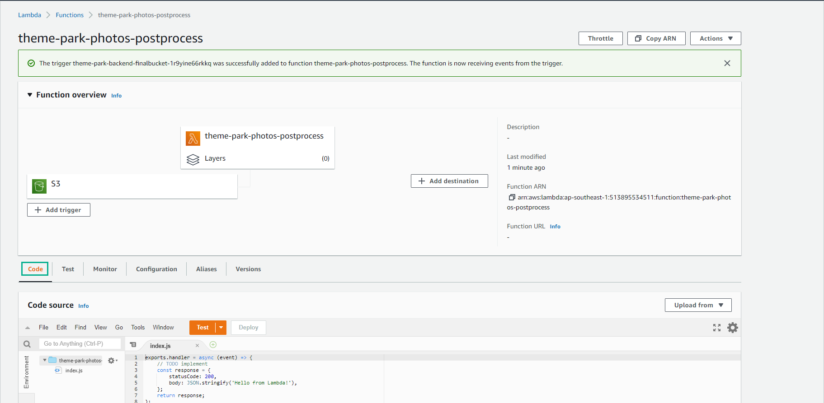The width and height of the screenshot is (824, 403).
Task: Close the index.js editor tab
Action: pyautogui.click(x=197, y=346)
